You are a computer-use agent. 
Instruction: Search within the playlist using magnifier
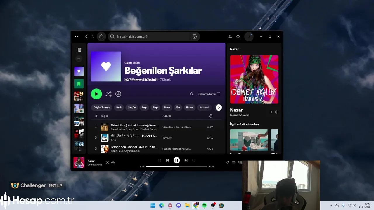click(x=192, y=94)
